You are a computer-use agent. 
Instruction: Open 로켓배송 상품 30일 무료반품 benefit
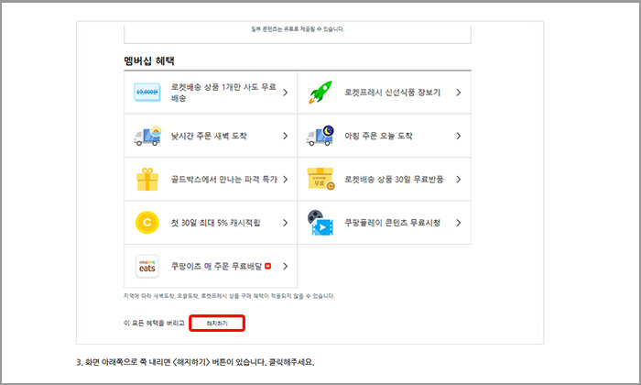[x=385, y=179]
